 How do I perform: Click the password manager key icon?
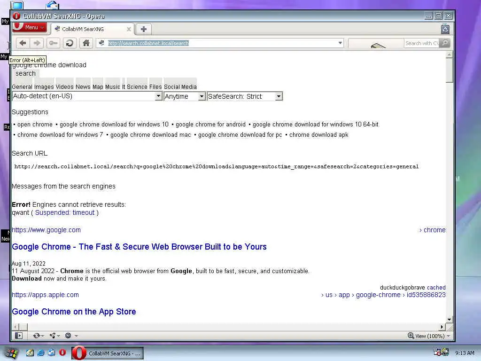[54, 43]
